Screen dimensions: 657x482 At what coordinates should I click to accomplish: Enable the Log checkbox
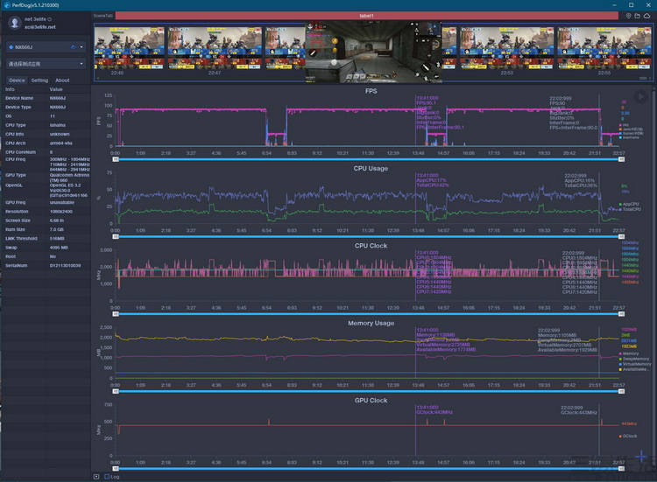[x=107, y=477]
